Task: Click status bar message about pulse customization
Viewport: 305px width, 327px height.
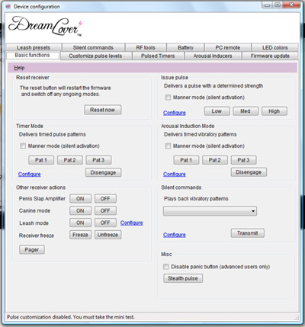Action: point(71,317)
